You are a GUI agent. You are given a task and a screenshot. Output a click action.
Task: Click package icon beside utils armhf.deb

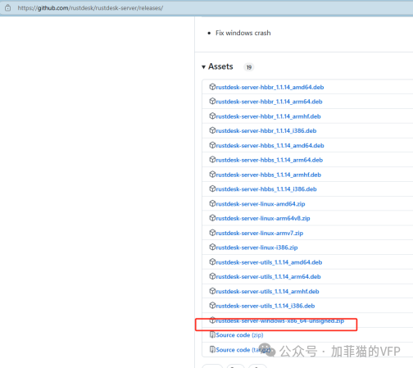pyautogui.click(x=212, y=291)
